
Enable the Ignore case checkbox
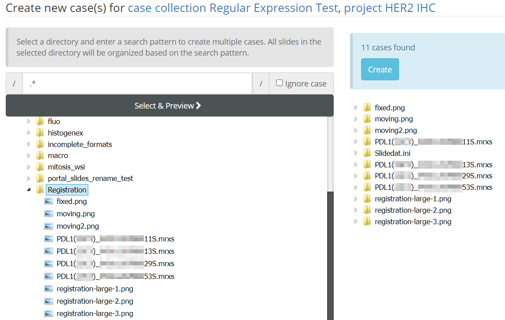[x=279, y=83]
